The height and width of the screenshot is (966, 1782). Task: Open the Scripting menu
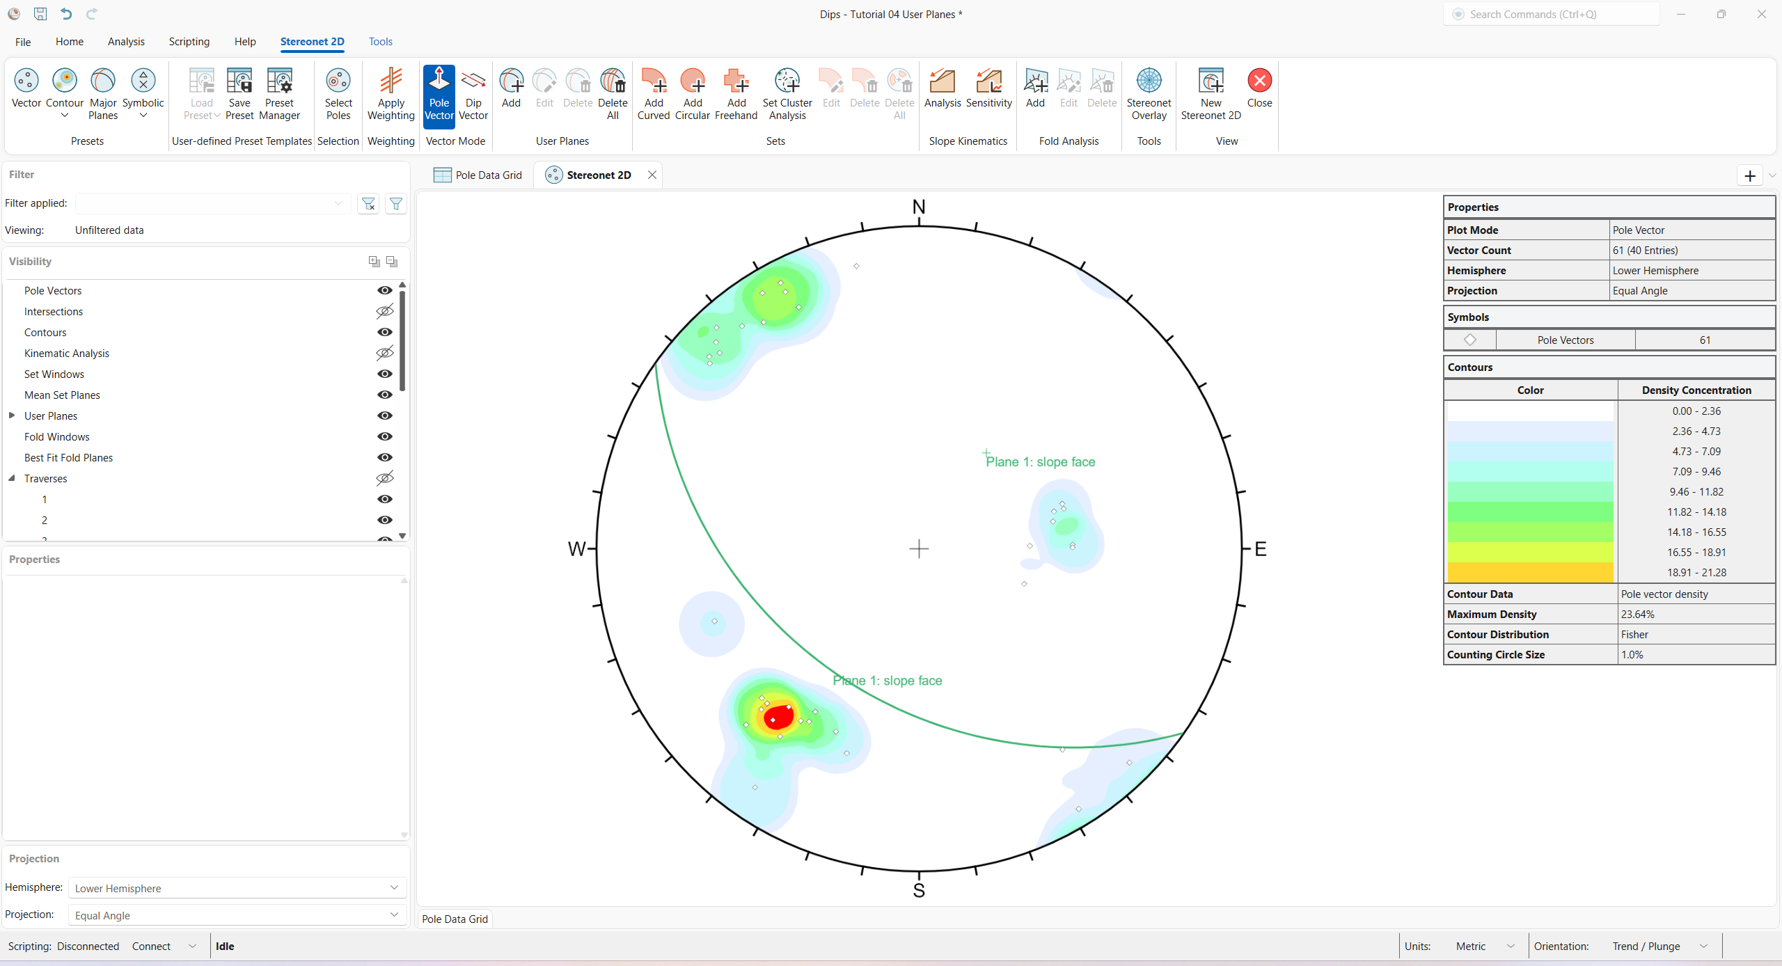[189, 42]
